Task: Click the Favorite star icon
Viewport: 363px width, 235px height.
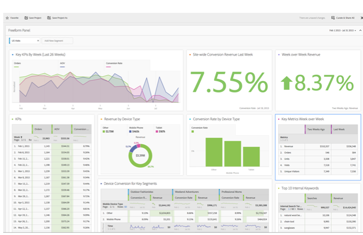Action: coord(7,18)
